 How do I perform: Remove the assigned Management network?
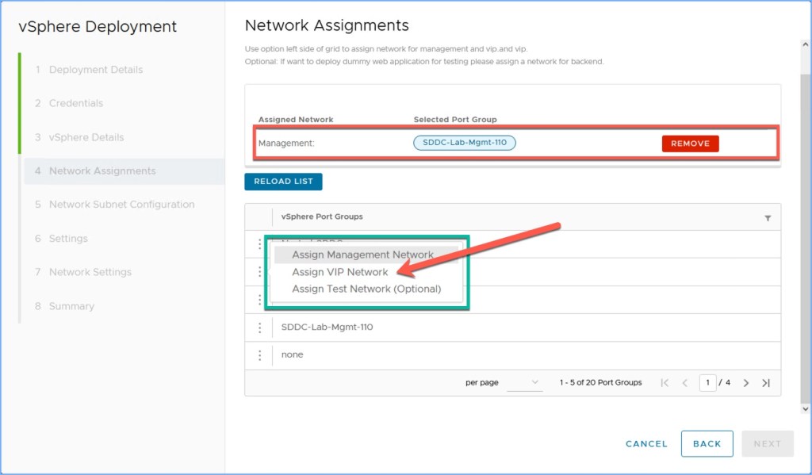coord(690,144)
